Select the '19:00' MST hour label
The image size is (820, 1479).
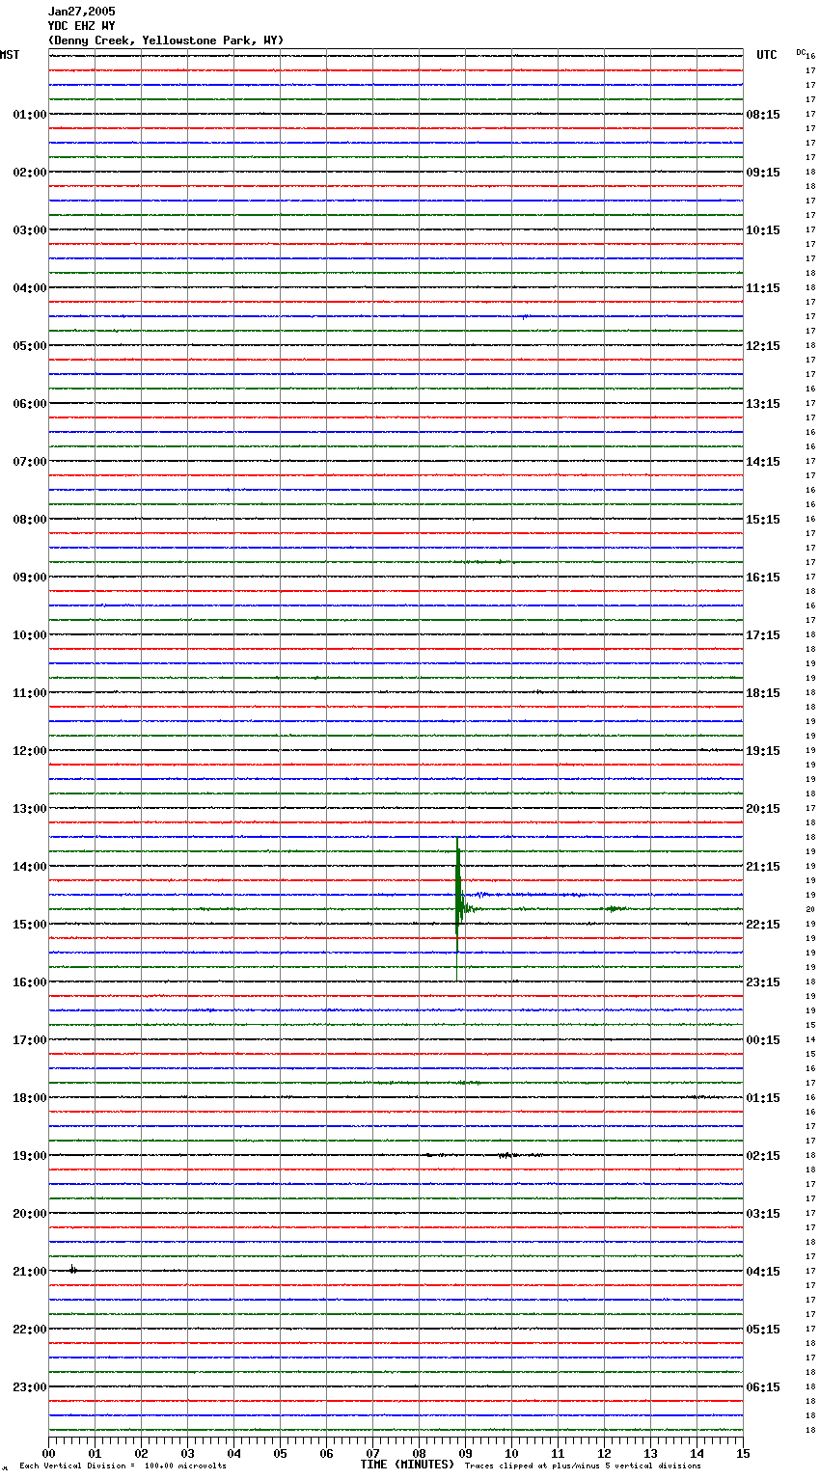30,1156
